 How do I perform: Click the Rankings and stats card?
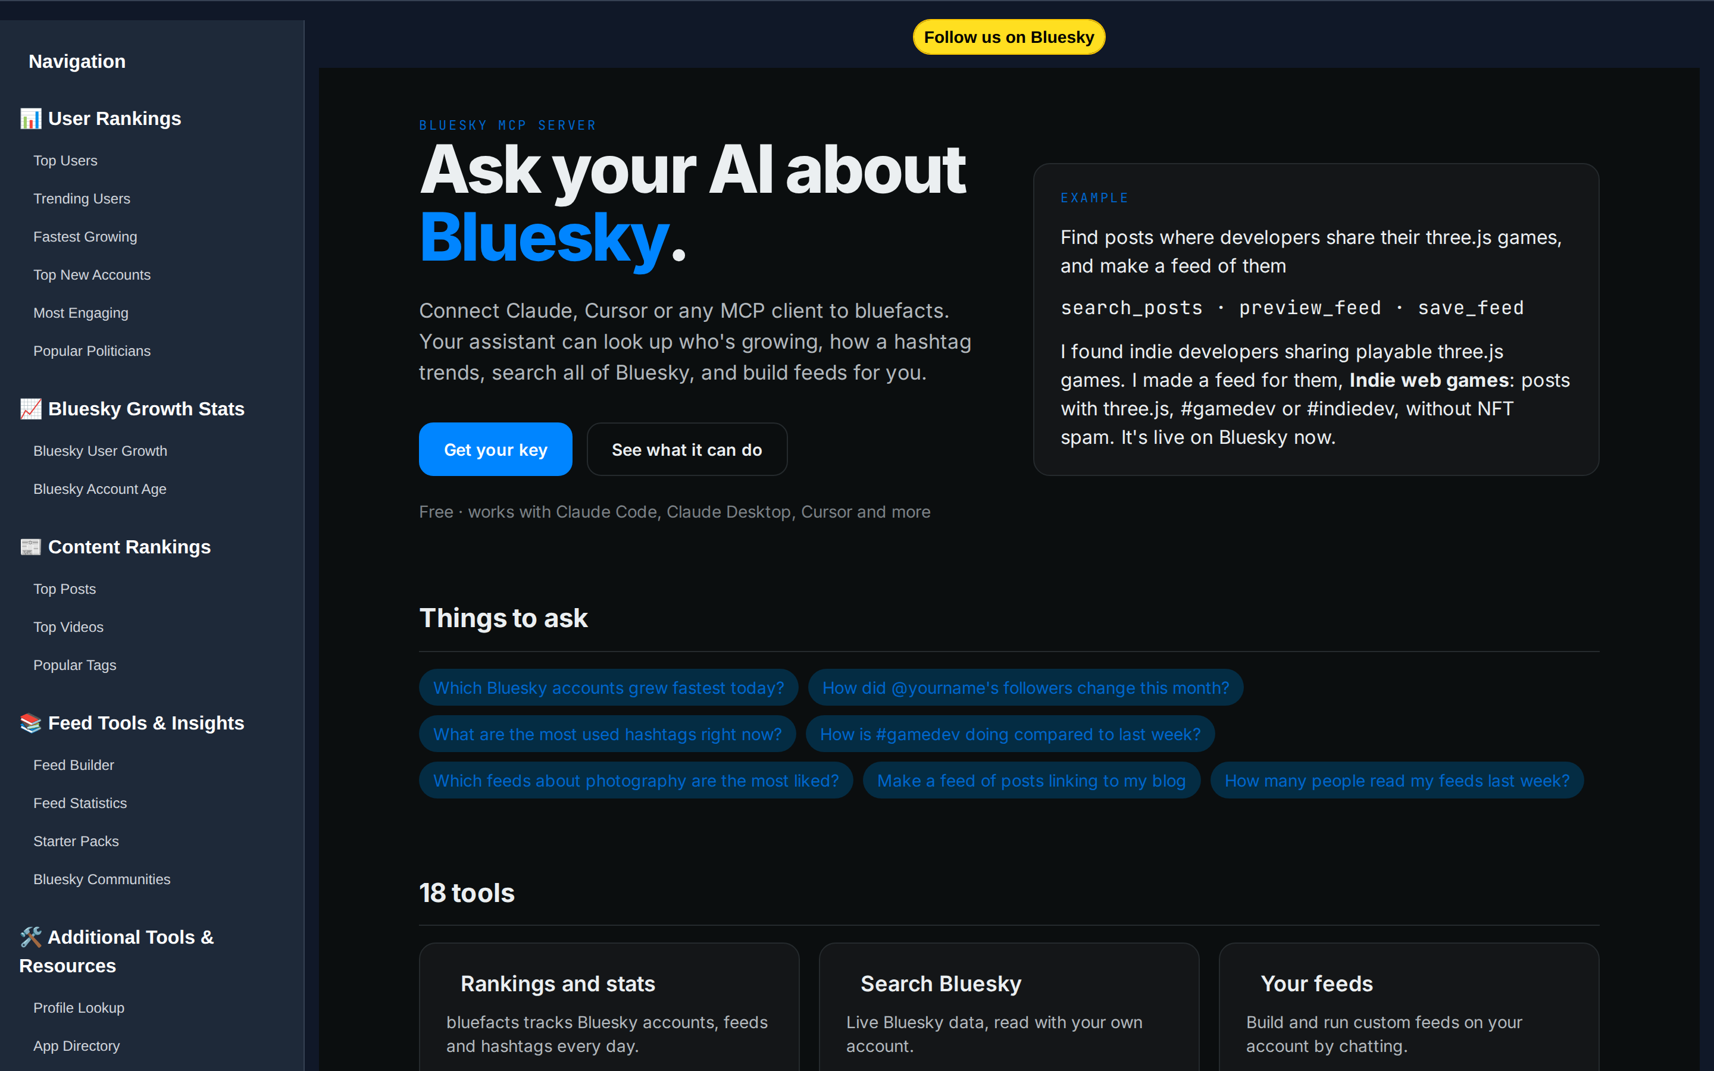609,1007
